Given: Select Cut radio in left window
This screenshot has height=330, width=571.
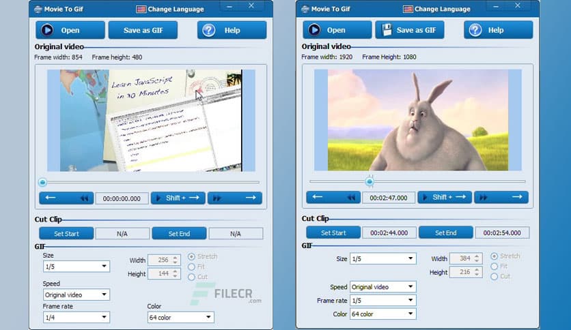Looking at the screenshot, I should pos(191,277).
